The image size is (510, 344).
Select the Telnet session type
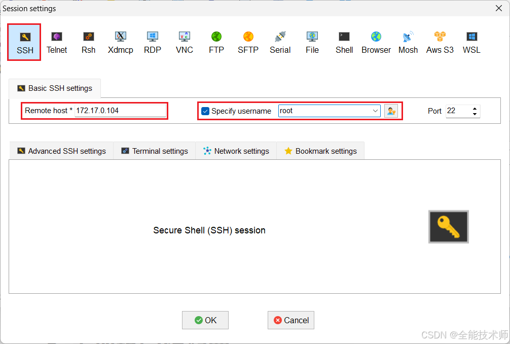[x=57, y=42]
